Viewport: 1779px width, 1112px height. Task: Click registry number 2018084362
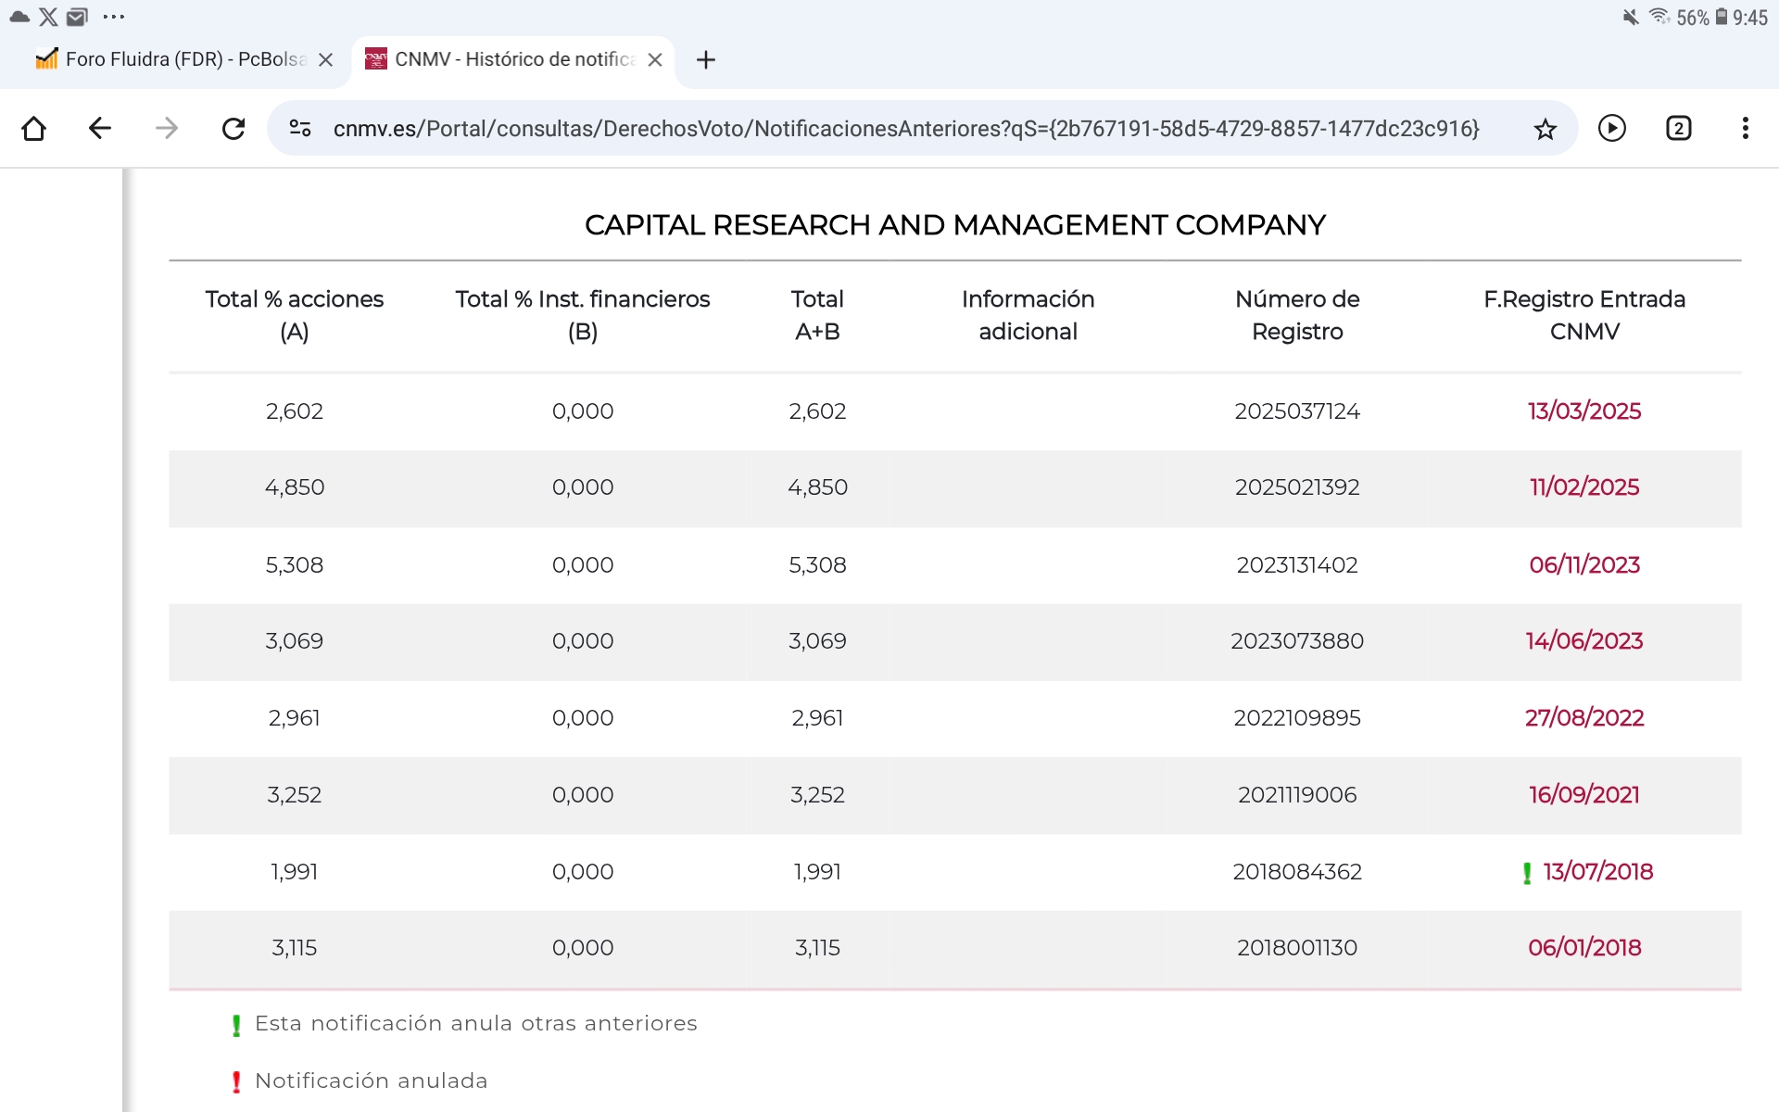pyautogui.click(x=1297, y=871)
